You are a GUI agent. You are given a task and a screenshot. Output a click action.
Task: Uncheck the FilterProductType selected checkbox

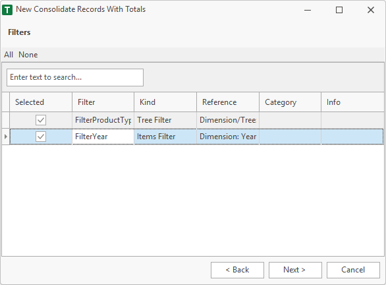[41, 120]
